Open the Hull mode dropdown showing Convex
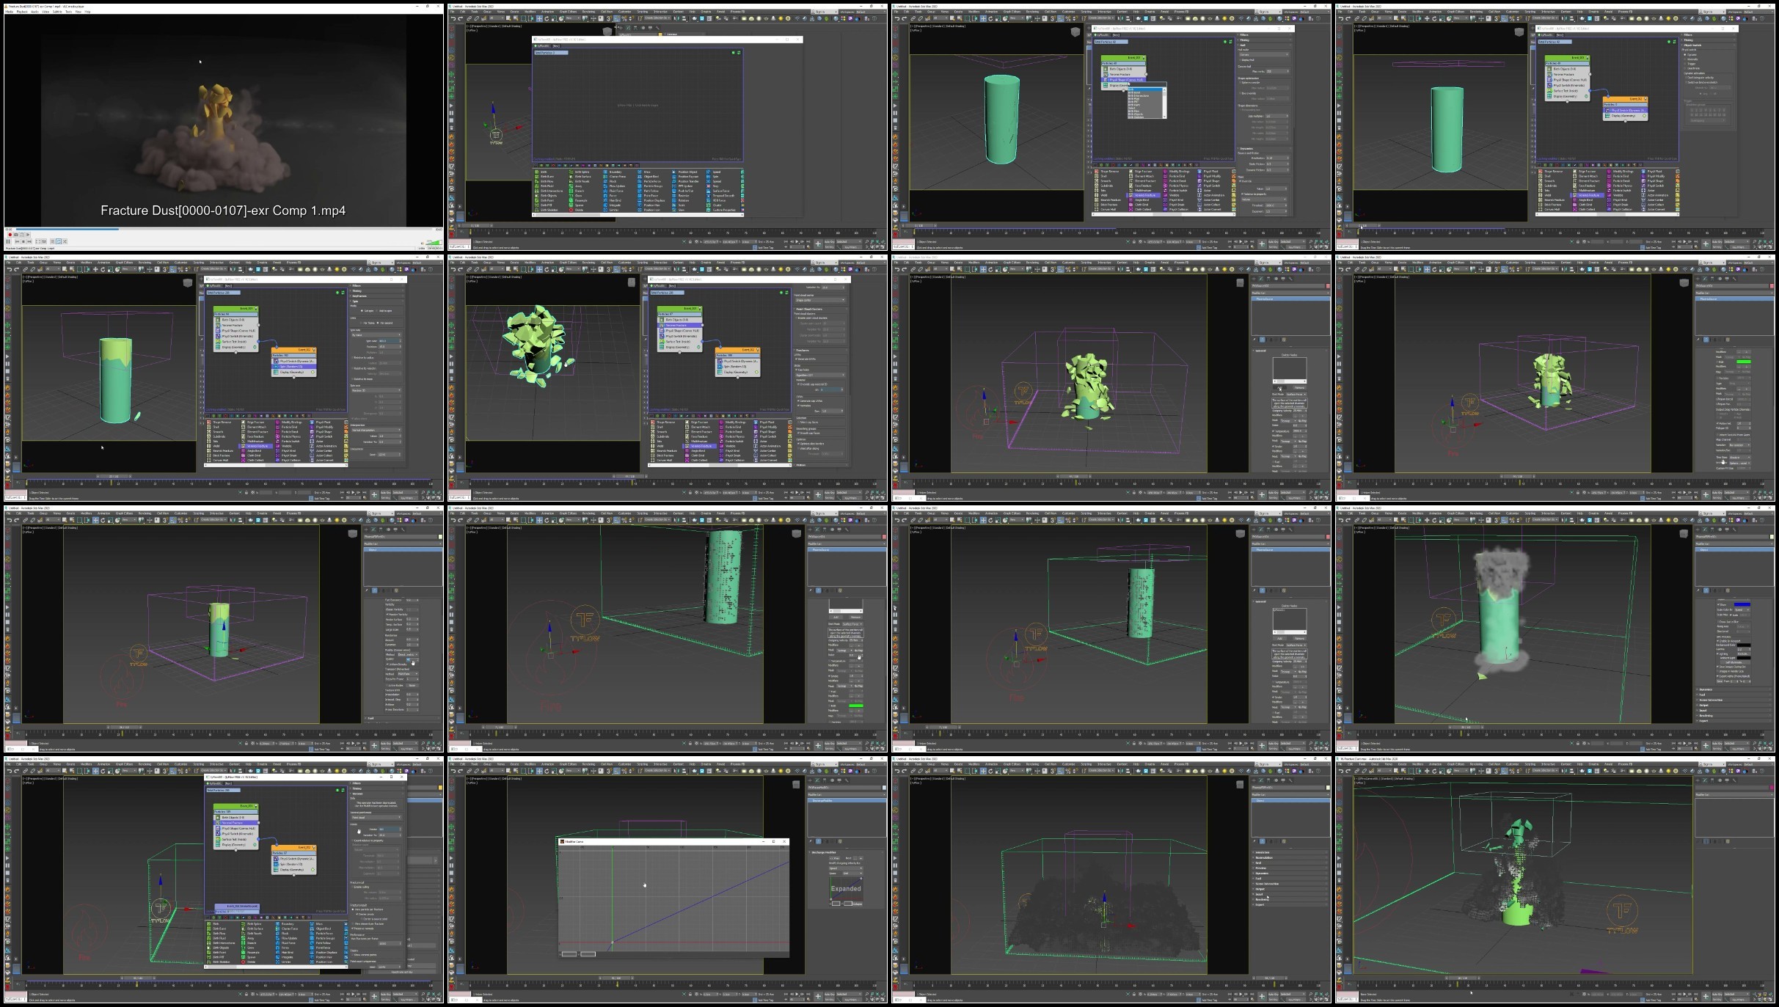 [x=1264, y=54]
